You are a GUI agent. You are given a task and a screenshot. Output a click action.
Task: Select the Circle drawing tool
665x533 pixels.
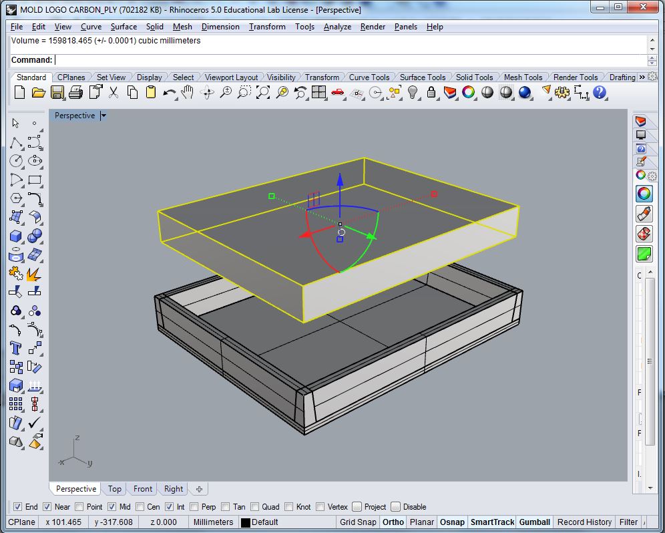(16, 161)
